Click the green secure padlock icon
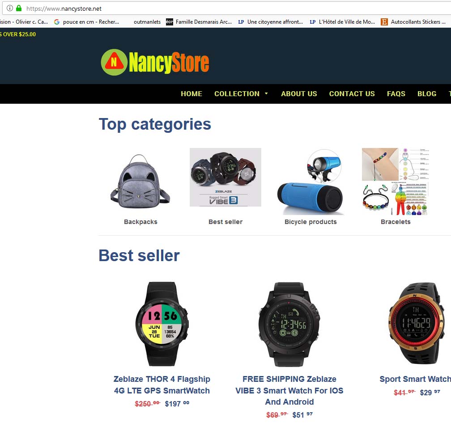 19,8
